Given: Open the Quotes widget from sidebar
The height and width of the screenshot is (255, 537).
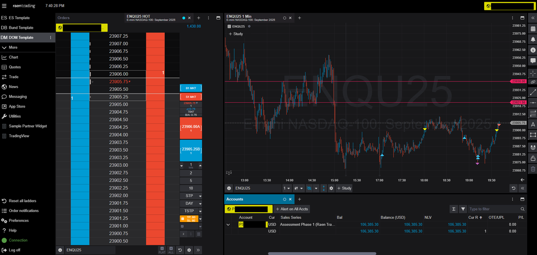Looking at the screenshot, I should point(28,67).
